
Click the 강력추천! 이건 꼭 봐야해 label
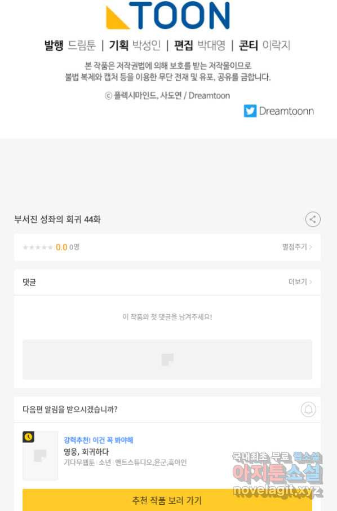(x=98, y=440)
